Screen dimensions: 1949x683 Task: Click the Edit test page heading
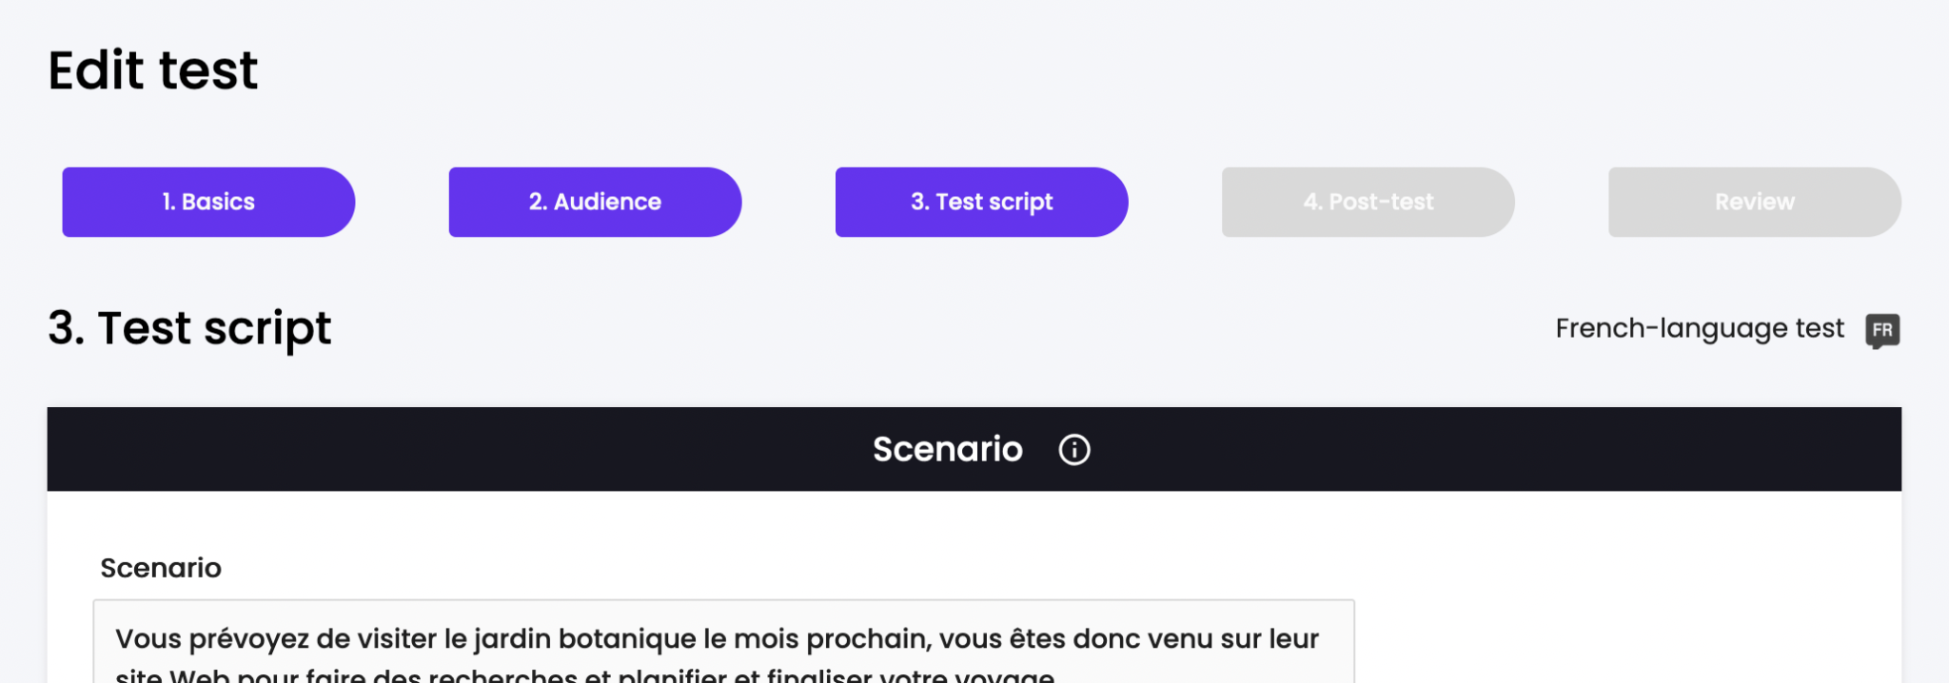point(152,68)
